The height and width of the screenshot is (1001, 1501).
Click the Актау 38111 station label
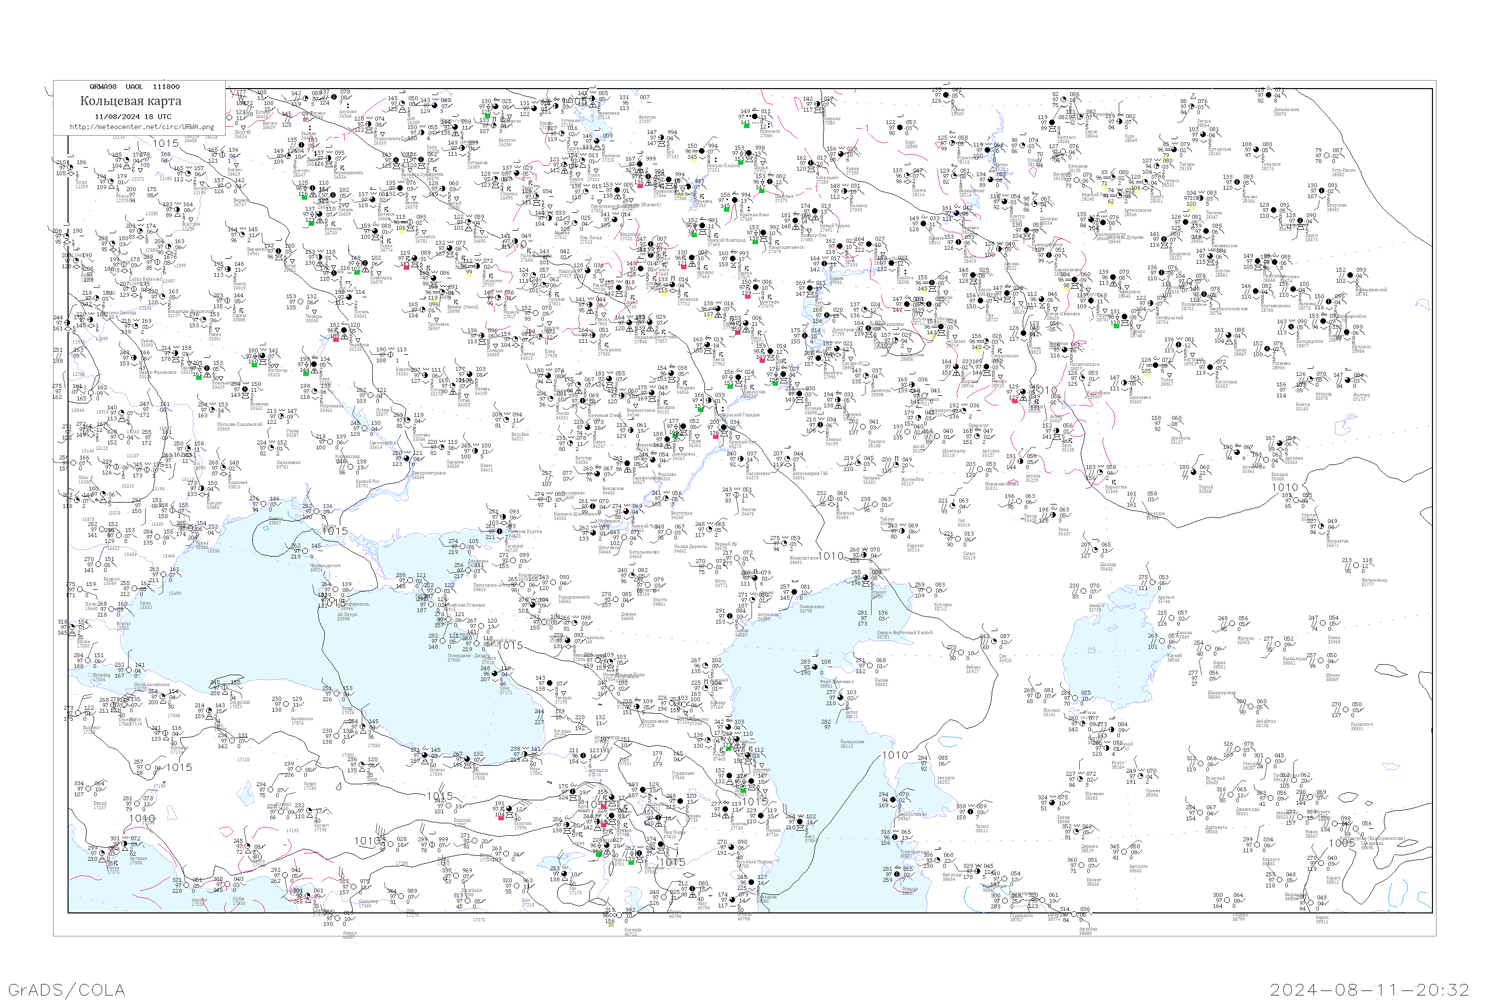coord(852,714)
